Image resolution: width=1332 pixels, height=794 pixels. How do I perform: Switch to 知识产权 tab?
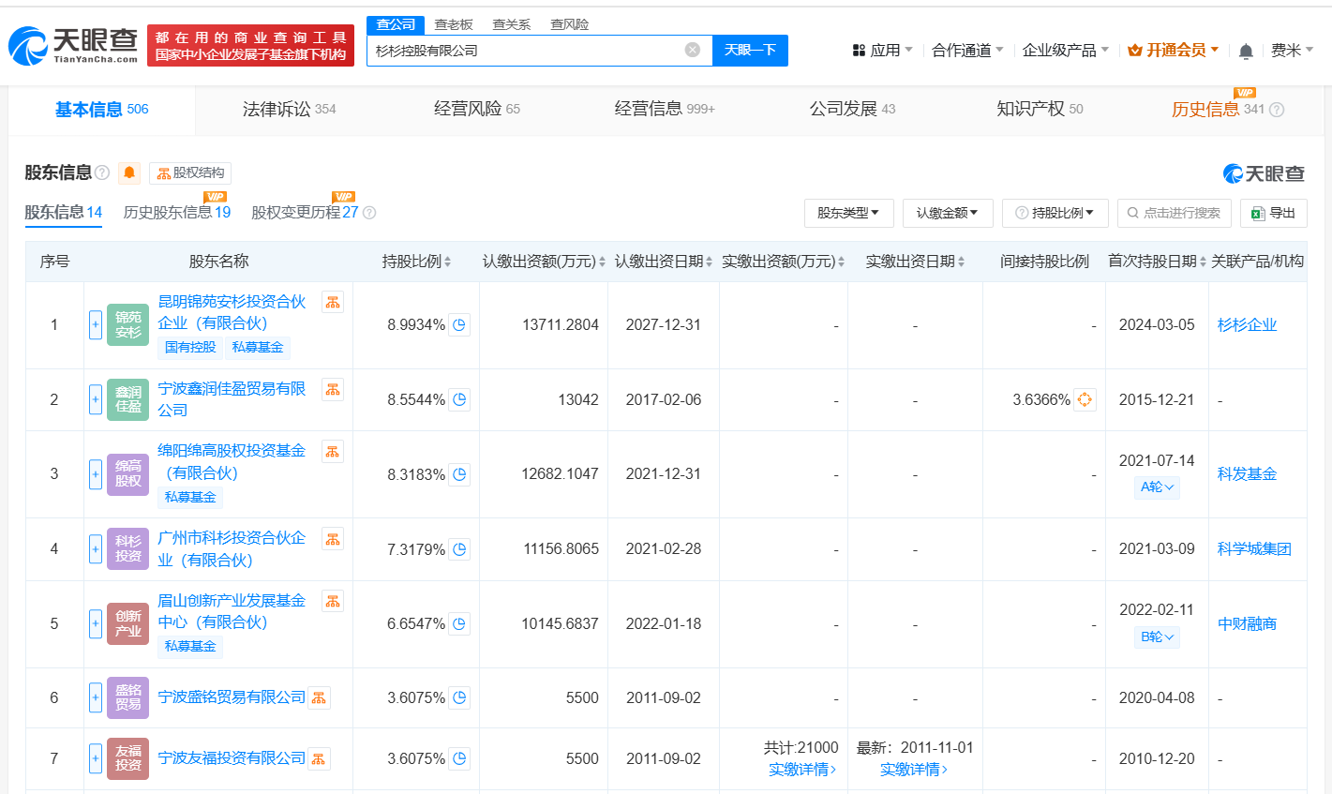1040,110
